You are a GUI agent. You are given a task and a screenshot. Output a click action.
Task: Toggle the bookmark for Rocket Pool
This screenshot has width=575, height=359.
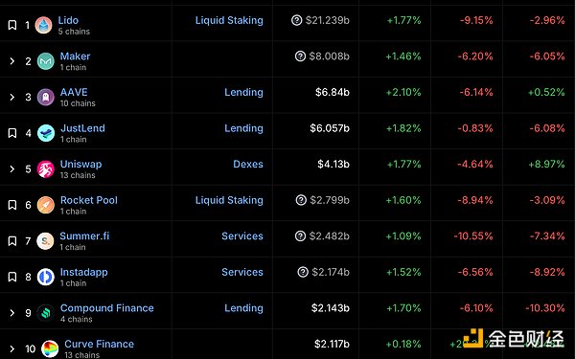click(x=12, y=205)
